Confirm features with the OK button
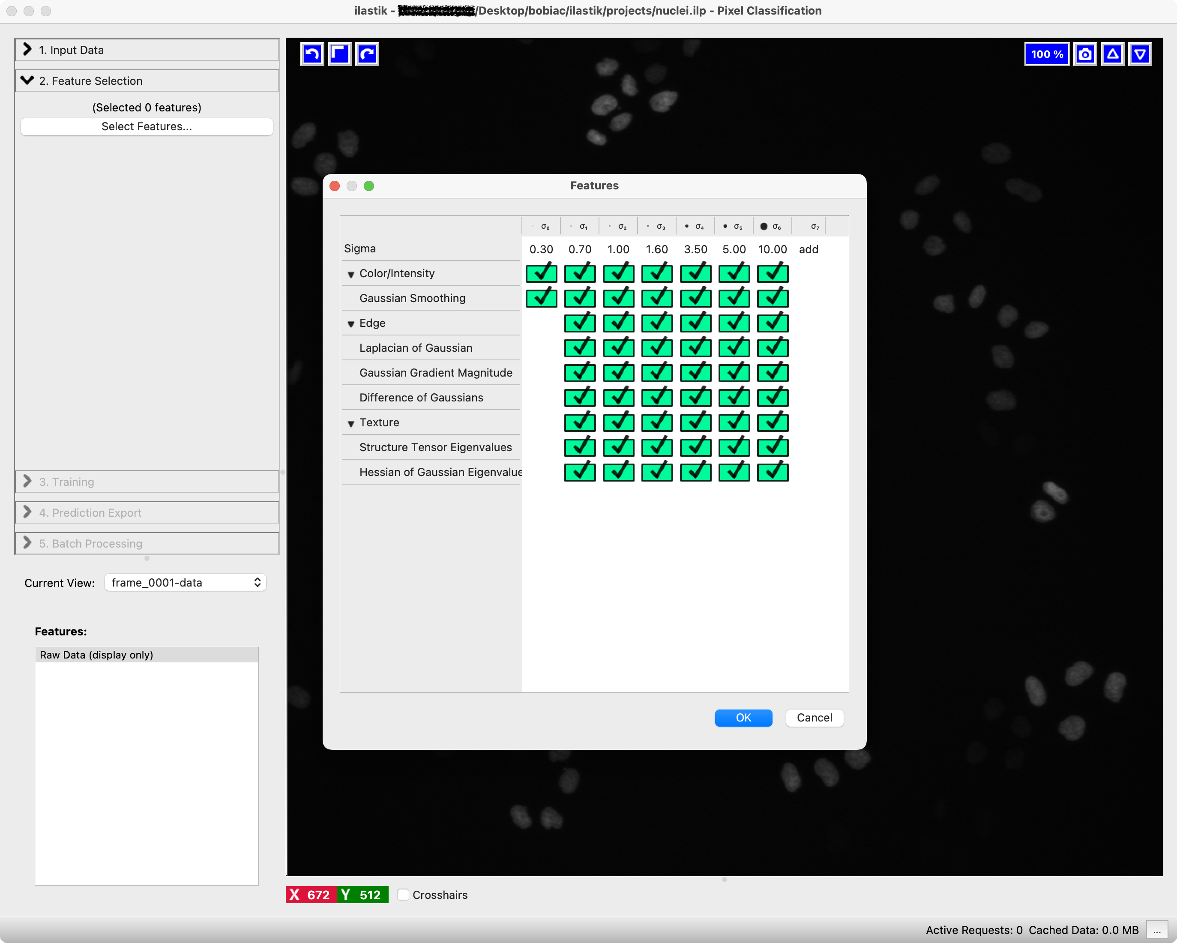 click(x=743, y=718)
